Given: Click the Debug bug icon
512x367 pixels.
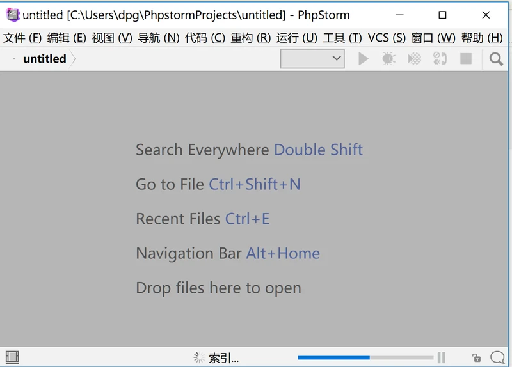Looking at the screenshot, I should (x=388, y=59).
